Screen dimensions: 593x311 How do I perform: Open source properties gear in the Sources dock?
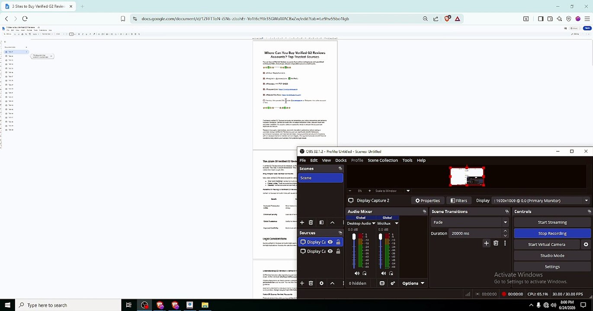[321, 283]
